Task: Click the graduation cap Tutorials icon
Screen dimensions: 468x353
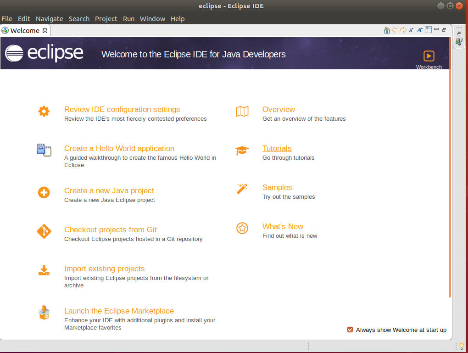Action: [x=242, y=151]
